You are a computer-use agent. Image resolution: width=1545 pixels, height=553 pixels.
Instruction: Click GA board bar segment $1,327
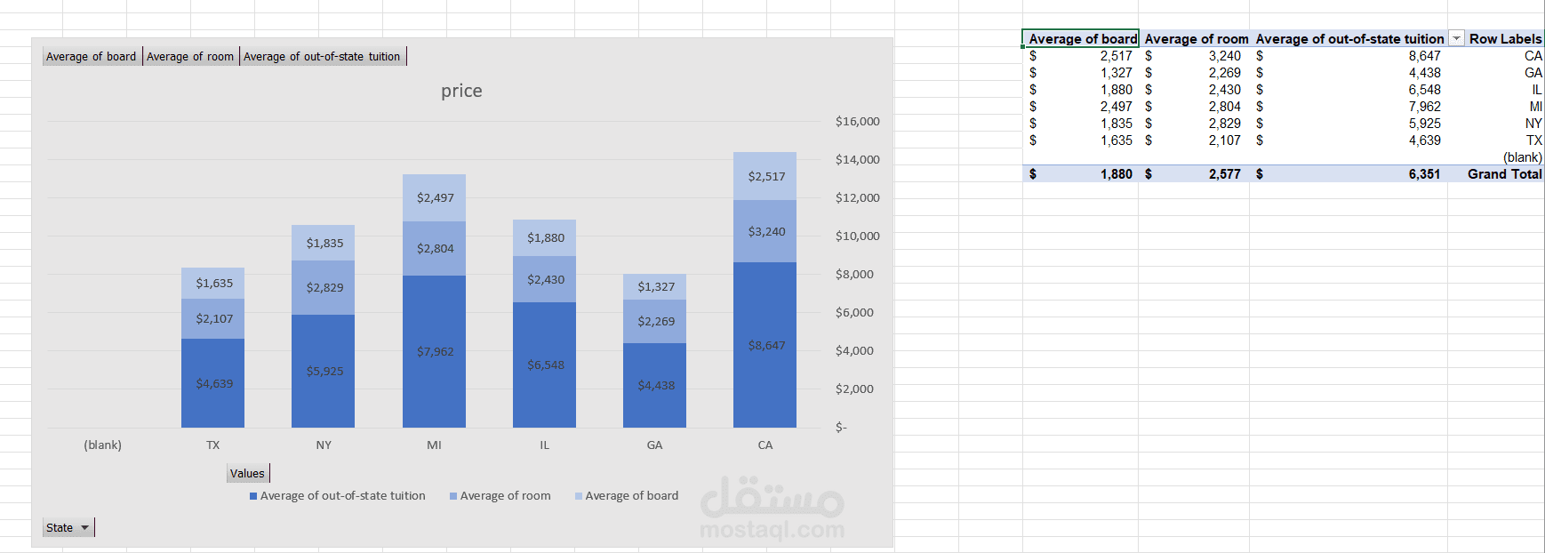(655, 286)
